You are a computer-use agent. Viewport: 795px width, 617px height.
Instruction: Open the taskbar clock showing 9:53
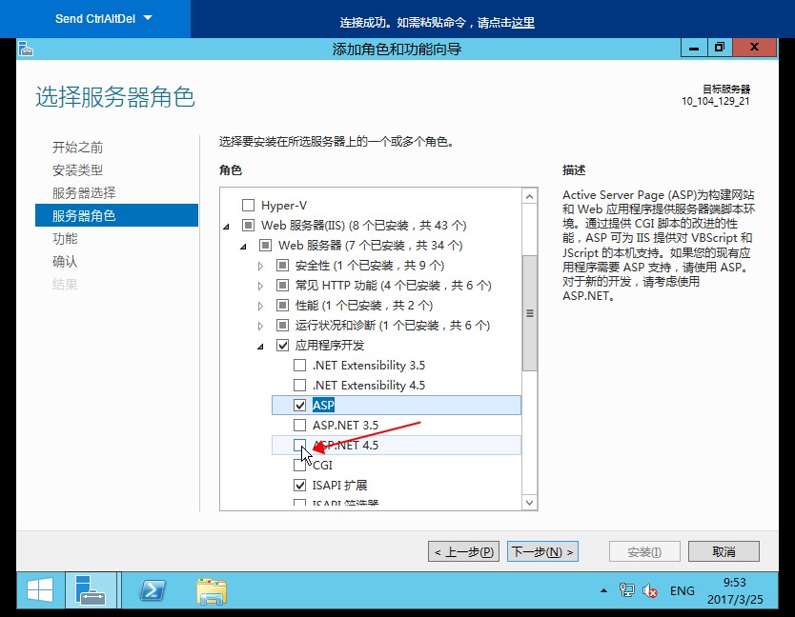click(x=735, y=590)
